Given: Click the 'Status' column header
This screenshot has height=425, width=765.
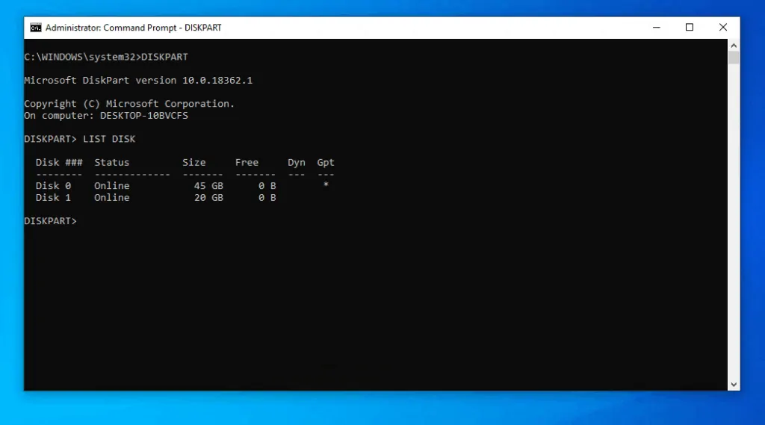Looking at the screenshot, I should (x=112, y=163).
